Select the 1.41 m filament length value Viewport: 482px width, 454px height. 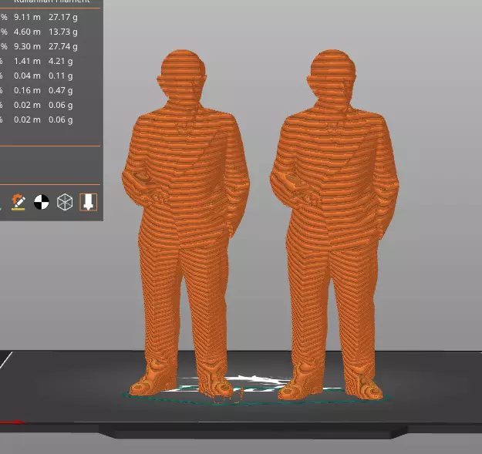(27, 61)
